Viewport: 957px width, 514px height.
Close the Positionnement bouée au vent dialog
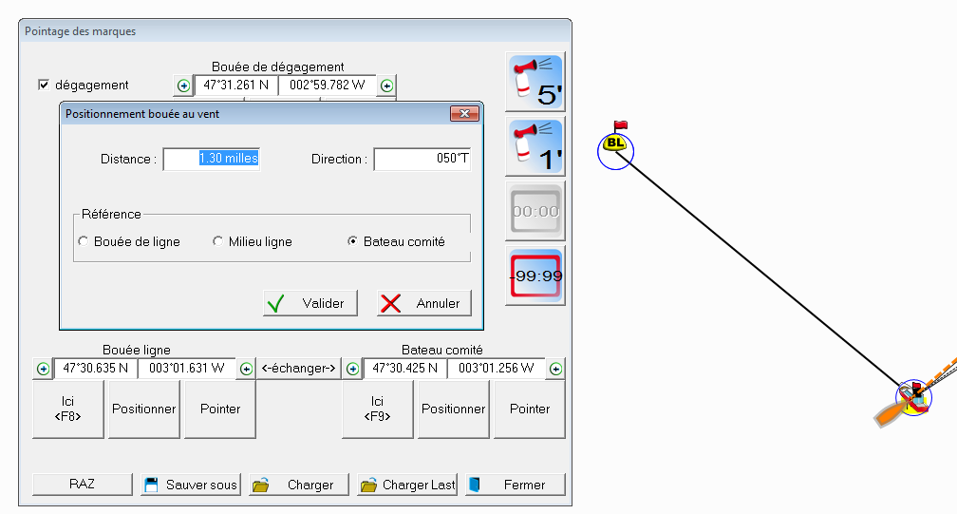coord(463,114)
